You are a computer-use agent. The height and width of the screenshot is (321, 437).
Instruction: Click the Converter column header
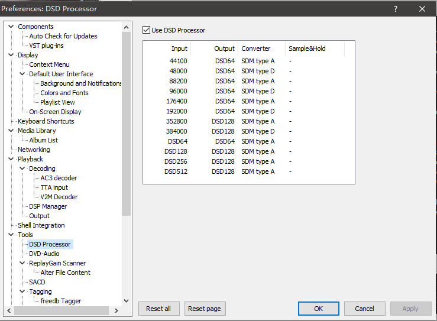(x=256, y=48)
